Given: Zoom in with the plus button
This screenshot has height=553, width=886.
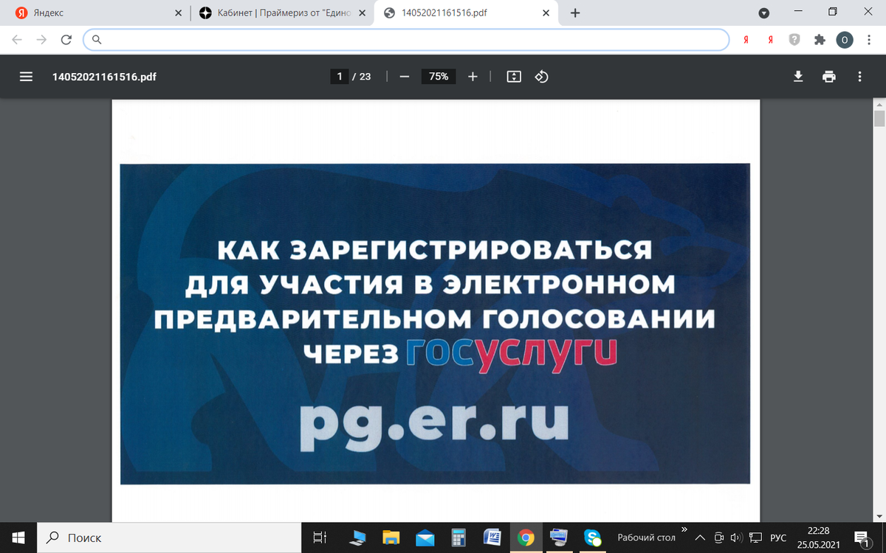Looking at the screenshot, I should 473,76.
